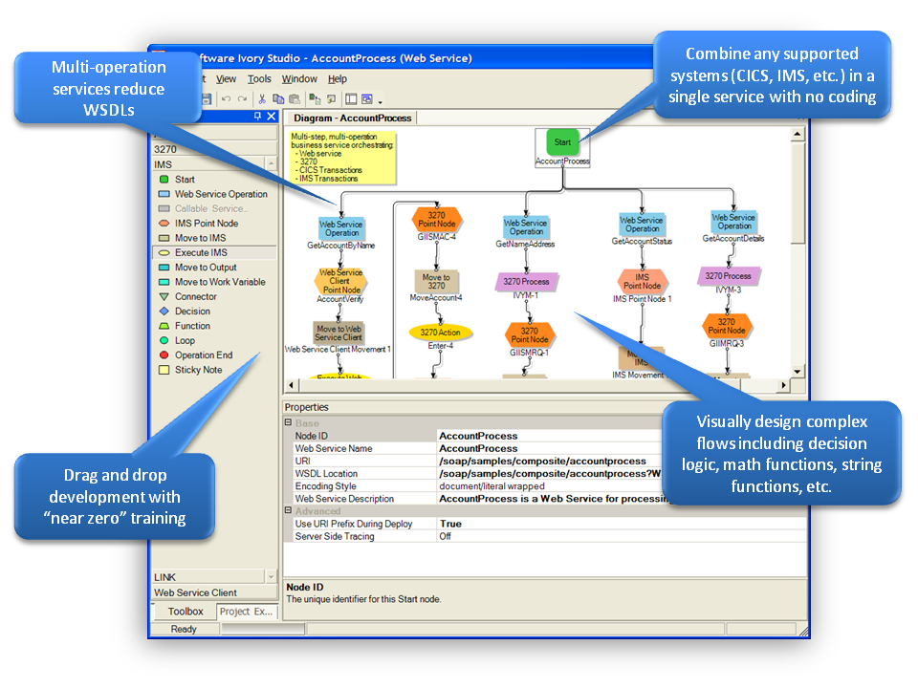Edit the URI property value

551,461
